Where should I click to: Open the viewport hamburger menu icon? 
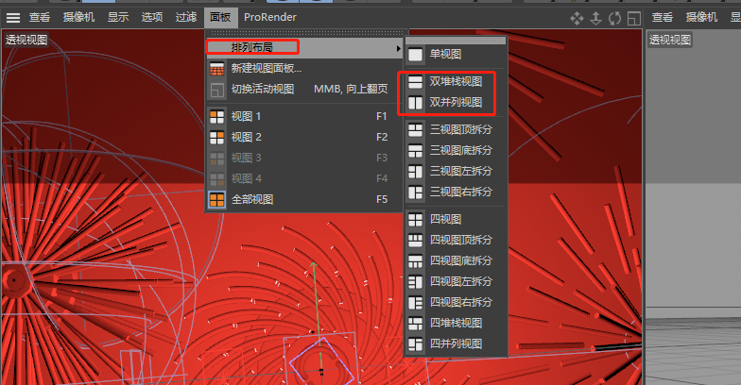pos(13,18)
